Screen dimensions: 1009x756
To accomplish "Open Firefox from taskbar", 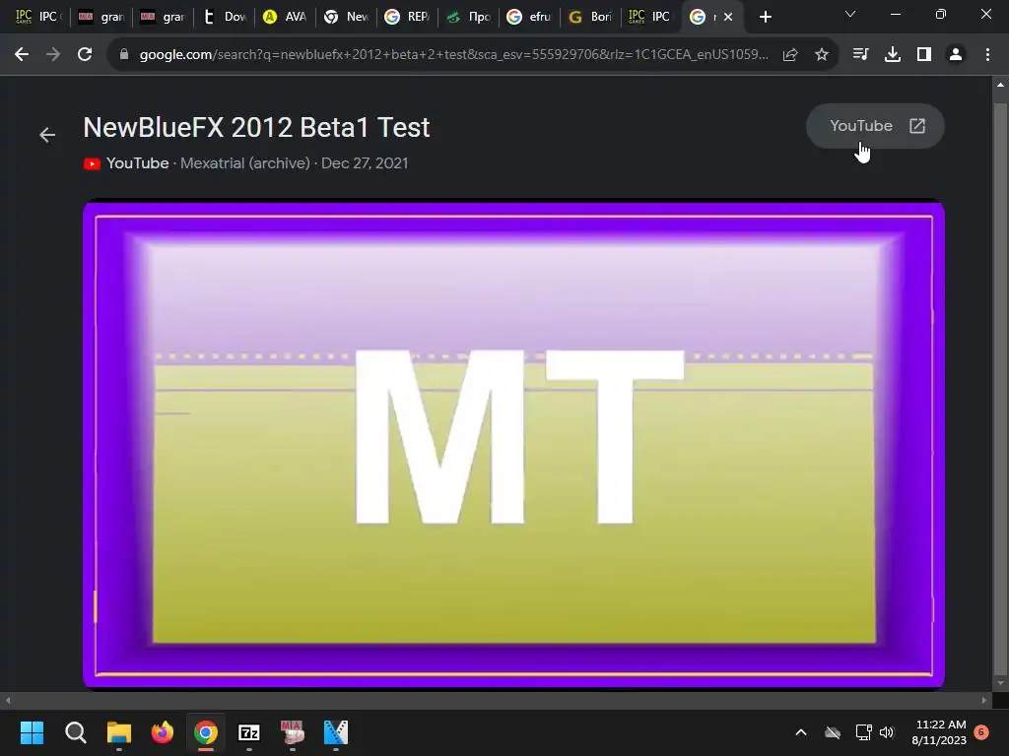I will pos(163,732).
